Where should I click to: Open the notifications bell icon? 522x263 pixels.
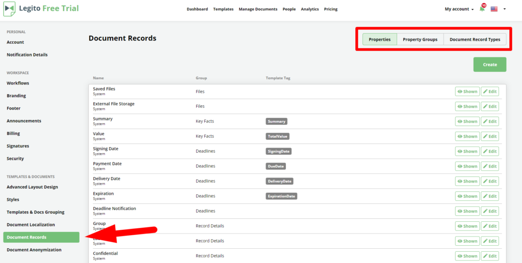pos(482,9)
